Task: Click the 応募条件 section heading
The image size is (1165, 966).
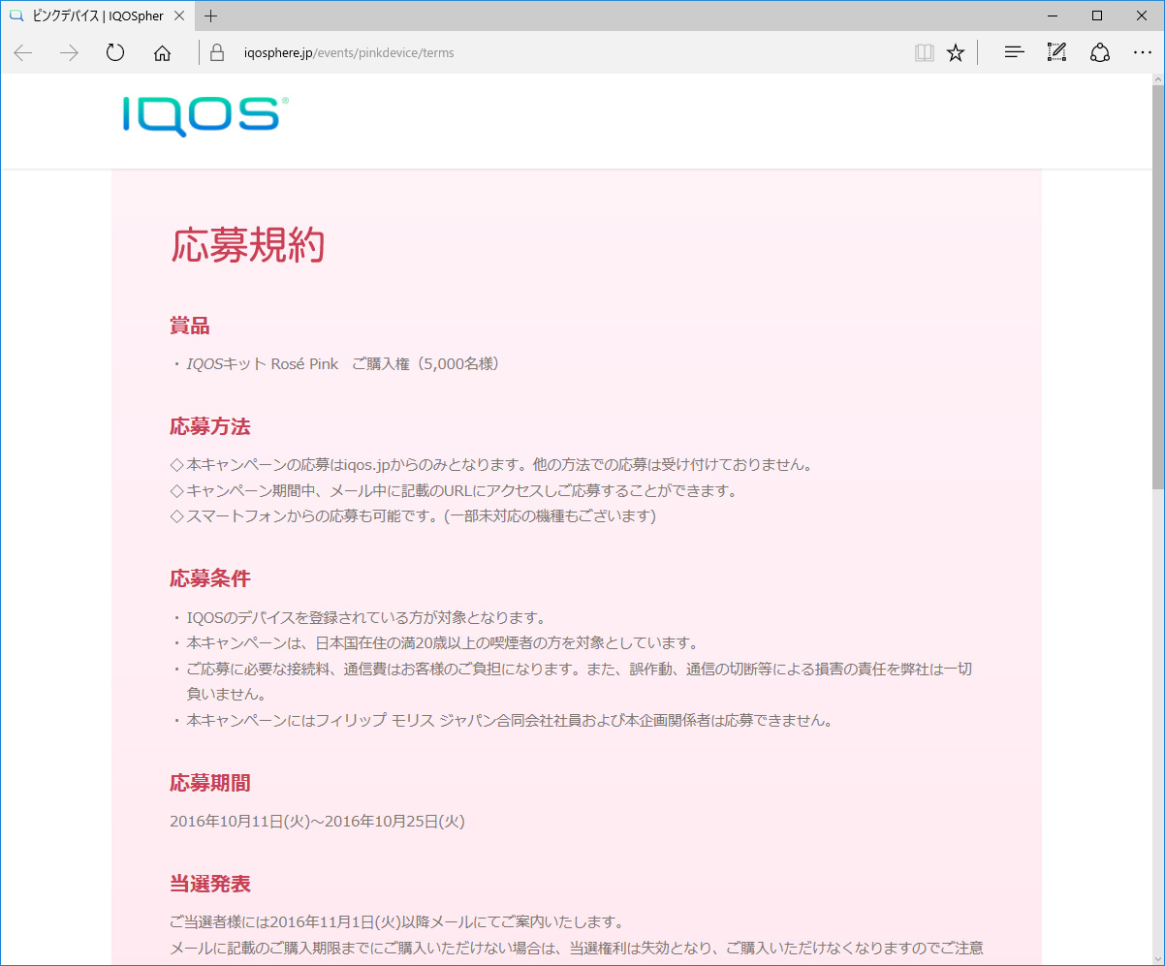Action: [x=210, y=578]
